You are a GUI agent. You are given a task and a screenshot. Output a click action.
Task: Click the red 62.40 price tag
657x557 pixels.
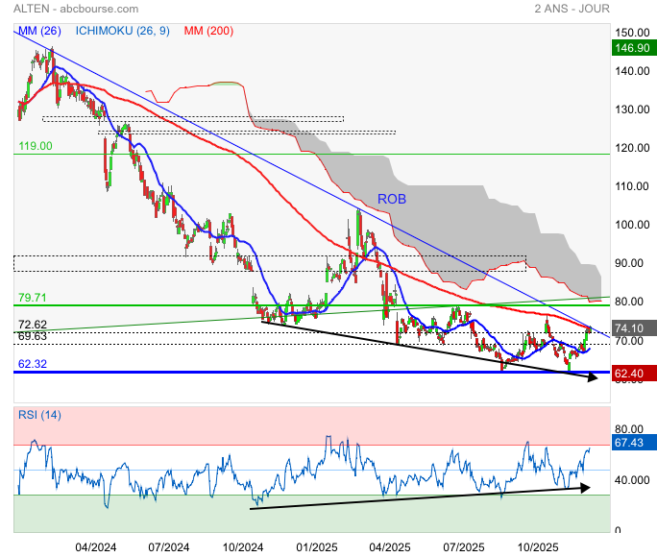click(x=634, y=374)
